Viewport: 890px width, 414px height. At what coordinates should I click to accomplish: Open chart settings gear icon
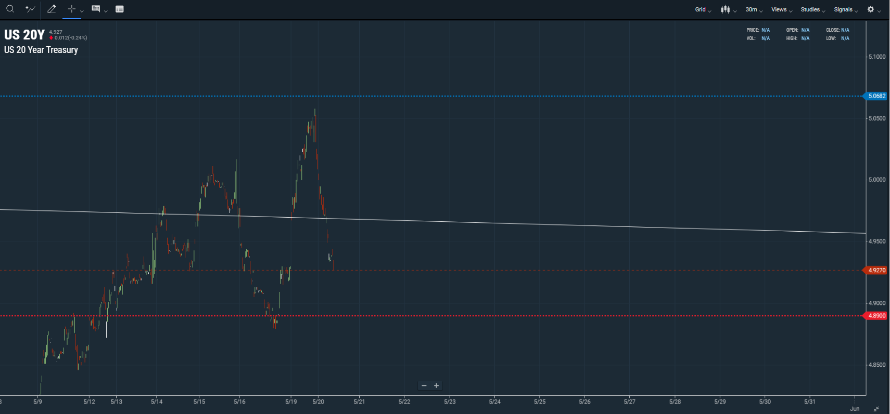click(871, 9)
